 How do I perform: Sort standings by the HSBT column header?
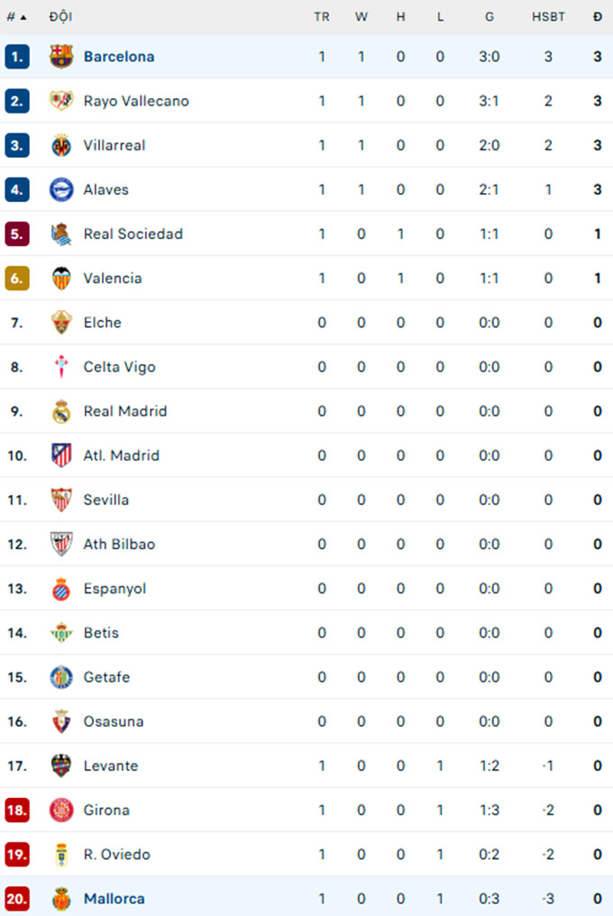(548, 17)
